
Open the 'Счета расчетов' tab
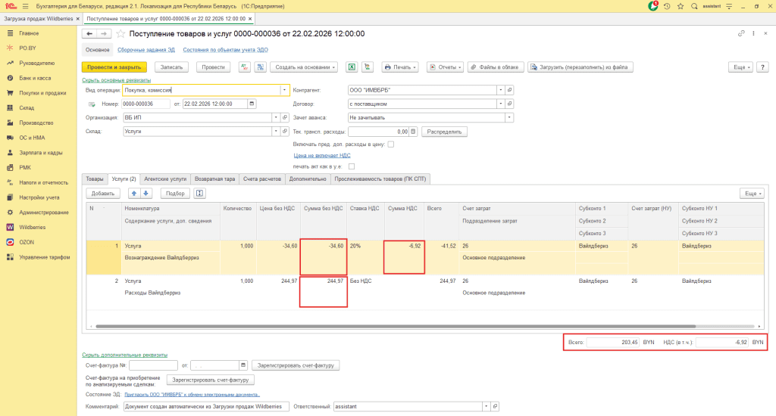[261, 179]
